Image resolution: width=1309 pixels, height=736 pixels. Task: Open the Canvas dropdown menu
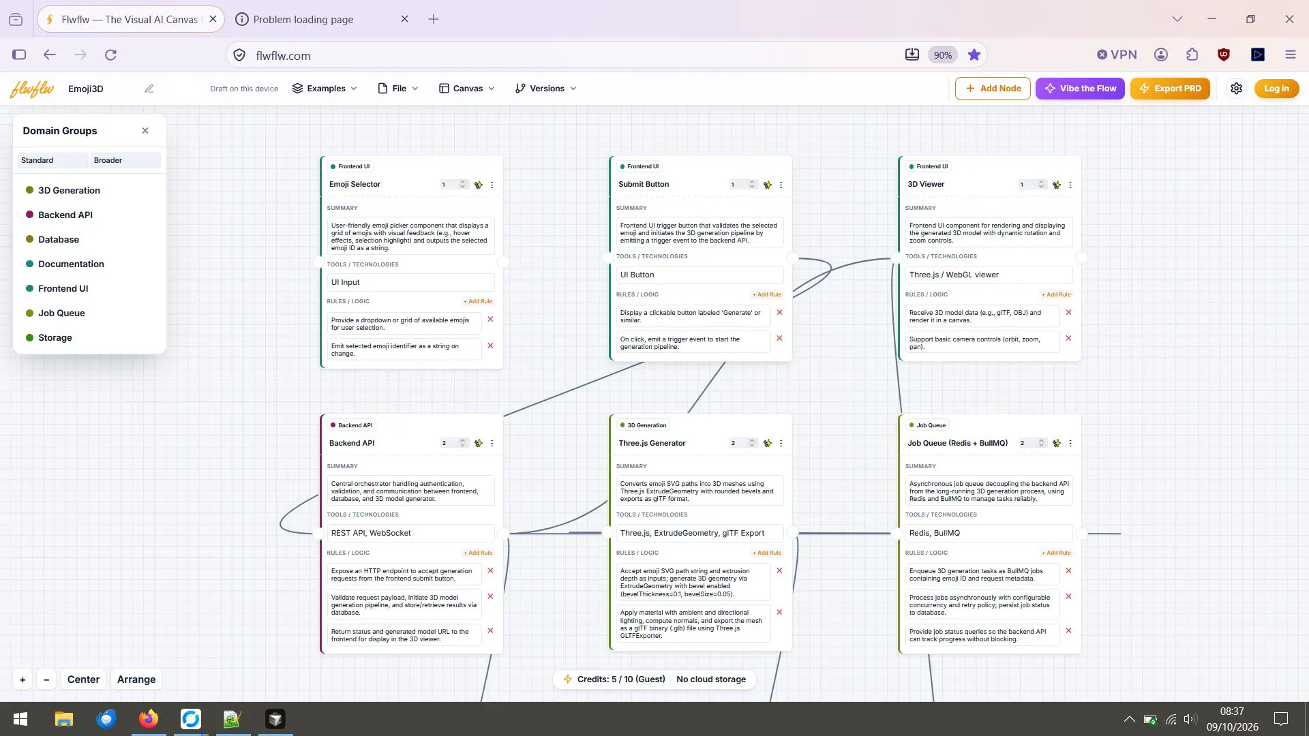[467, 89]
